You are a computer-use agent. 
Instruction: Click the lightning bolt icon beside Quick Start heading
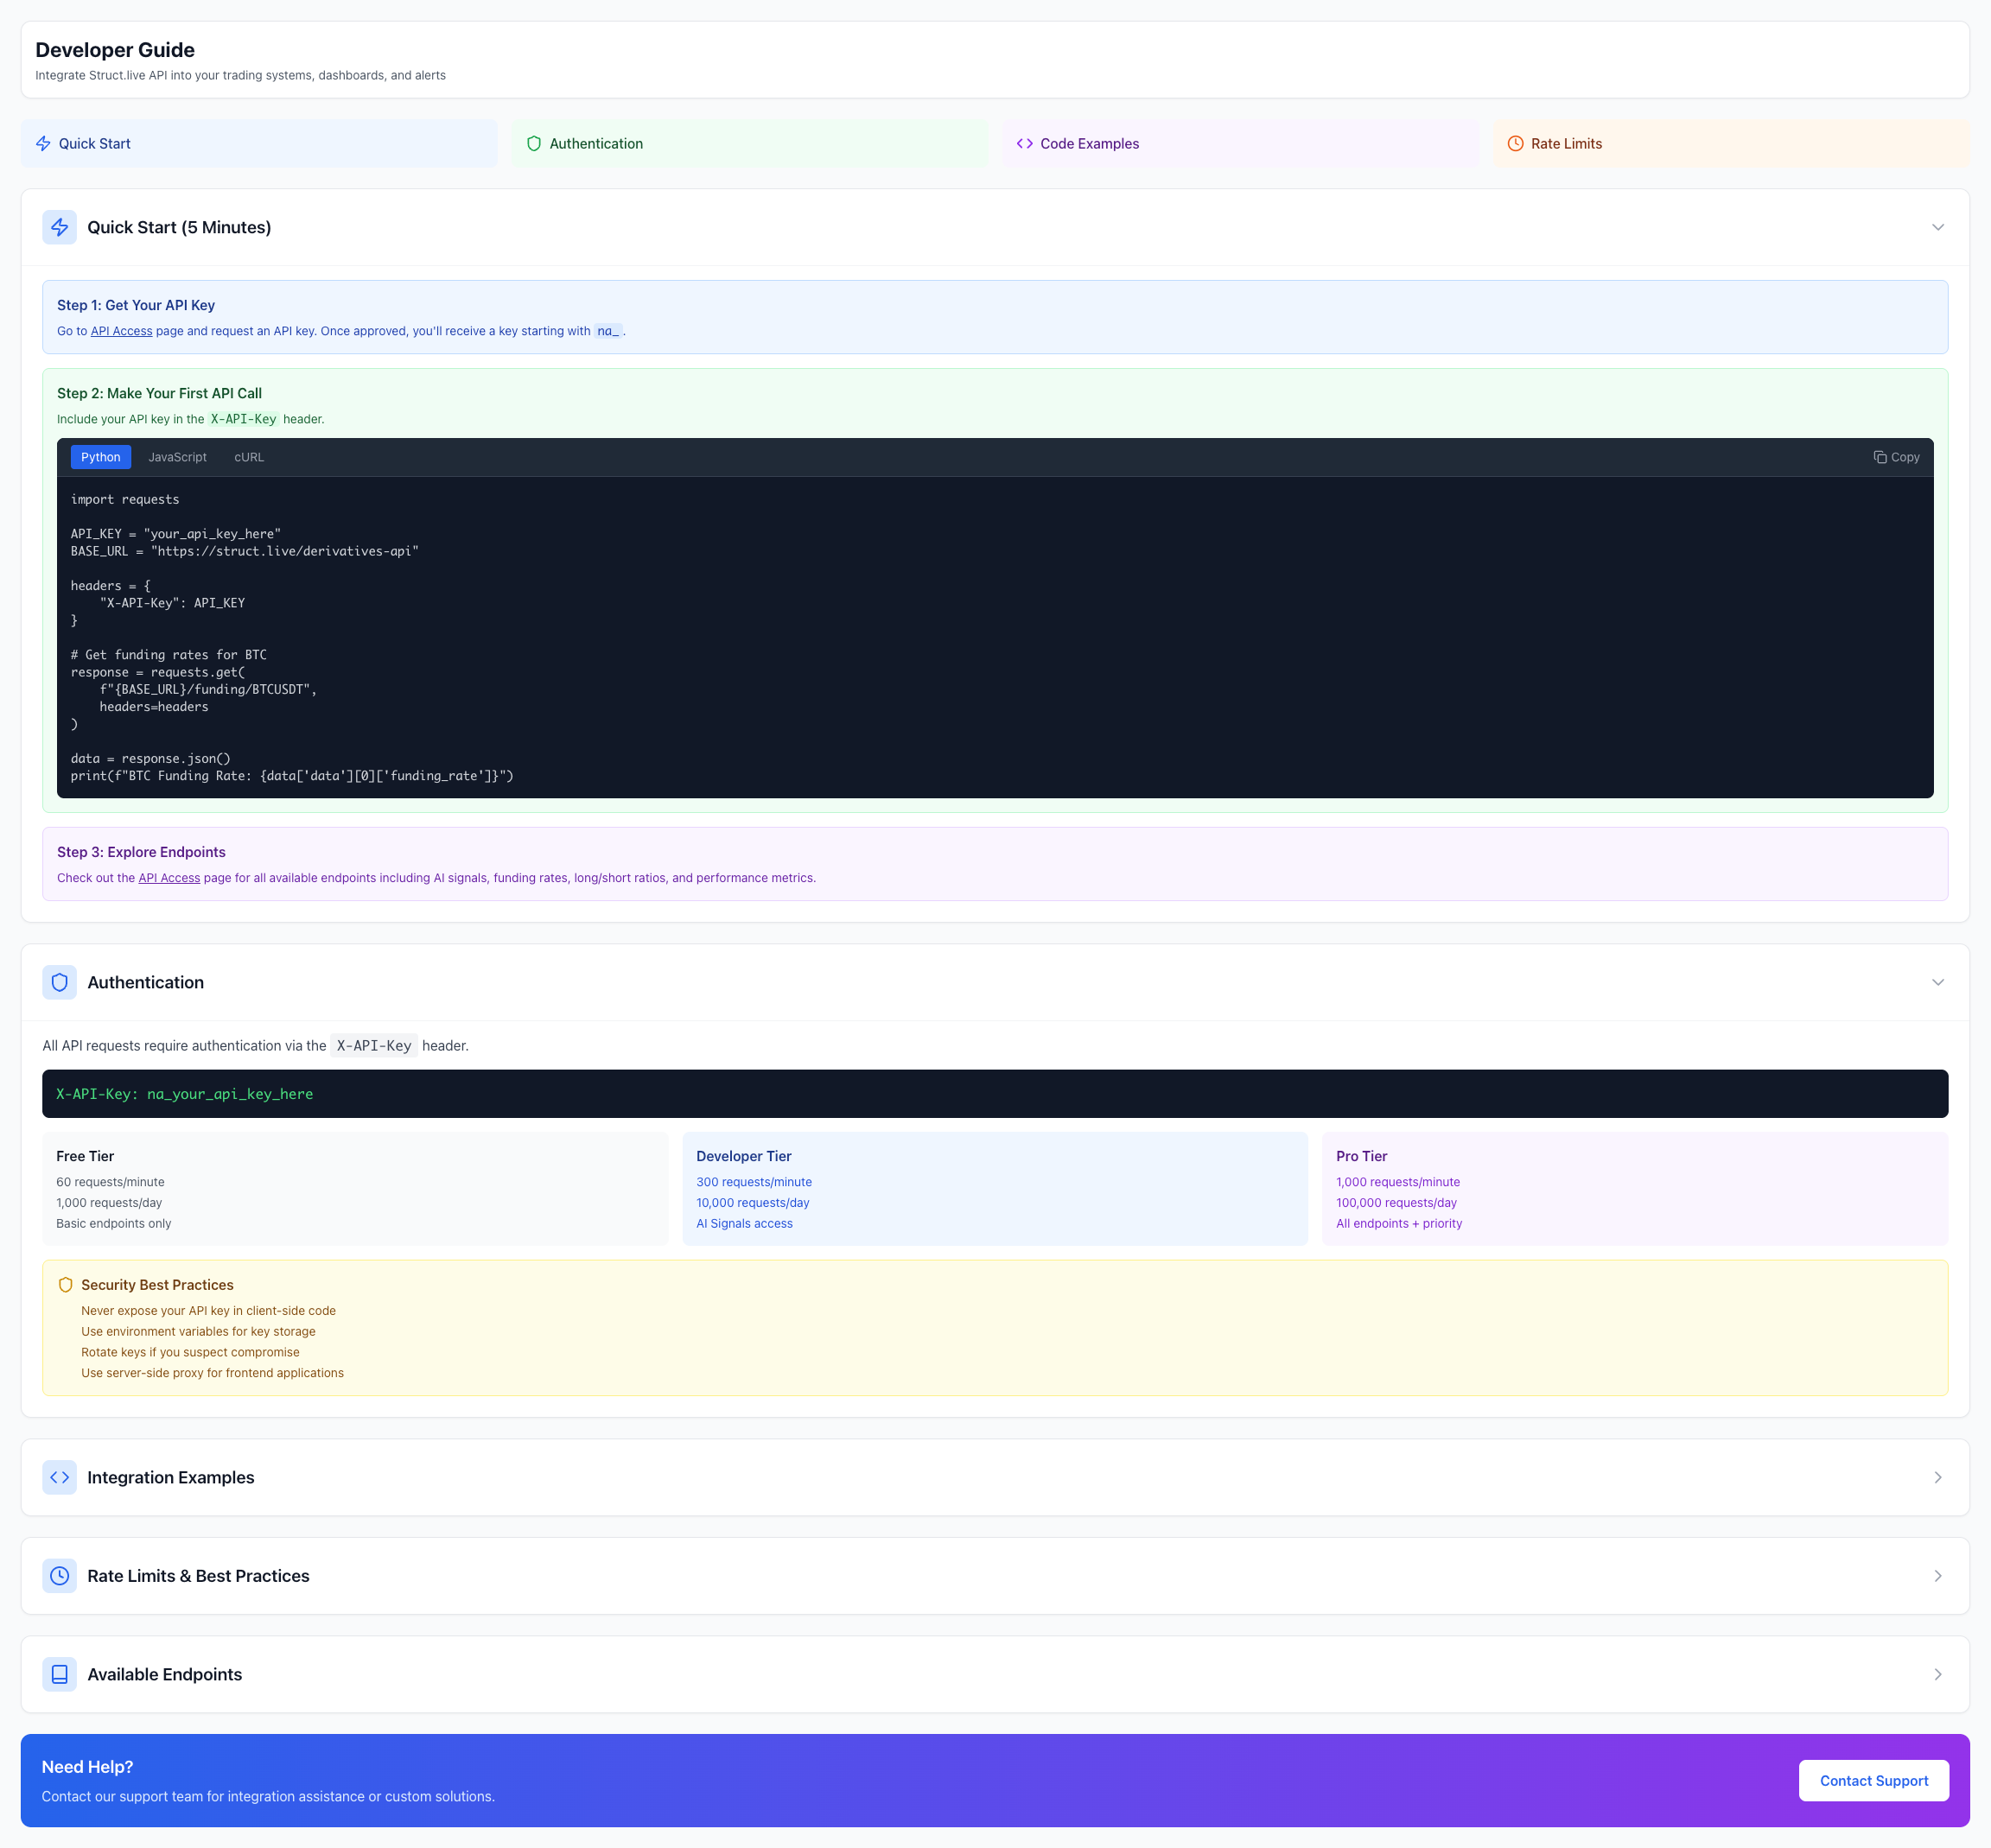pyautogui.click(x=59, y=227)
